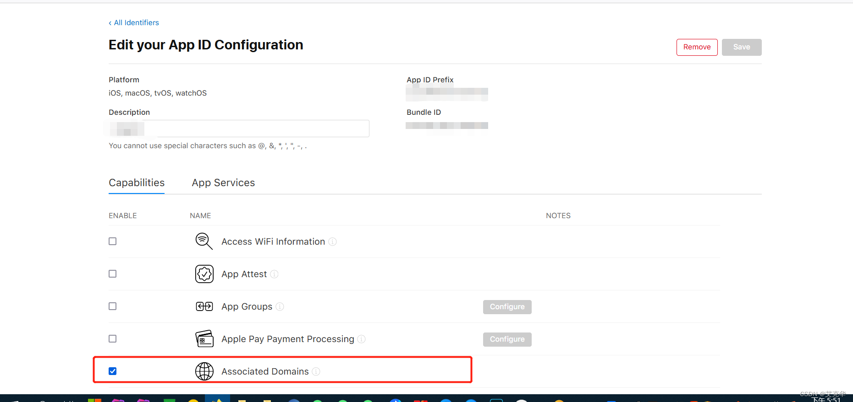Viewport: 853px width, 402px height.
Task: Click Configure button for App Groups
Action: tap(507, 307)
